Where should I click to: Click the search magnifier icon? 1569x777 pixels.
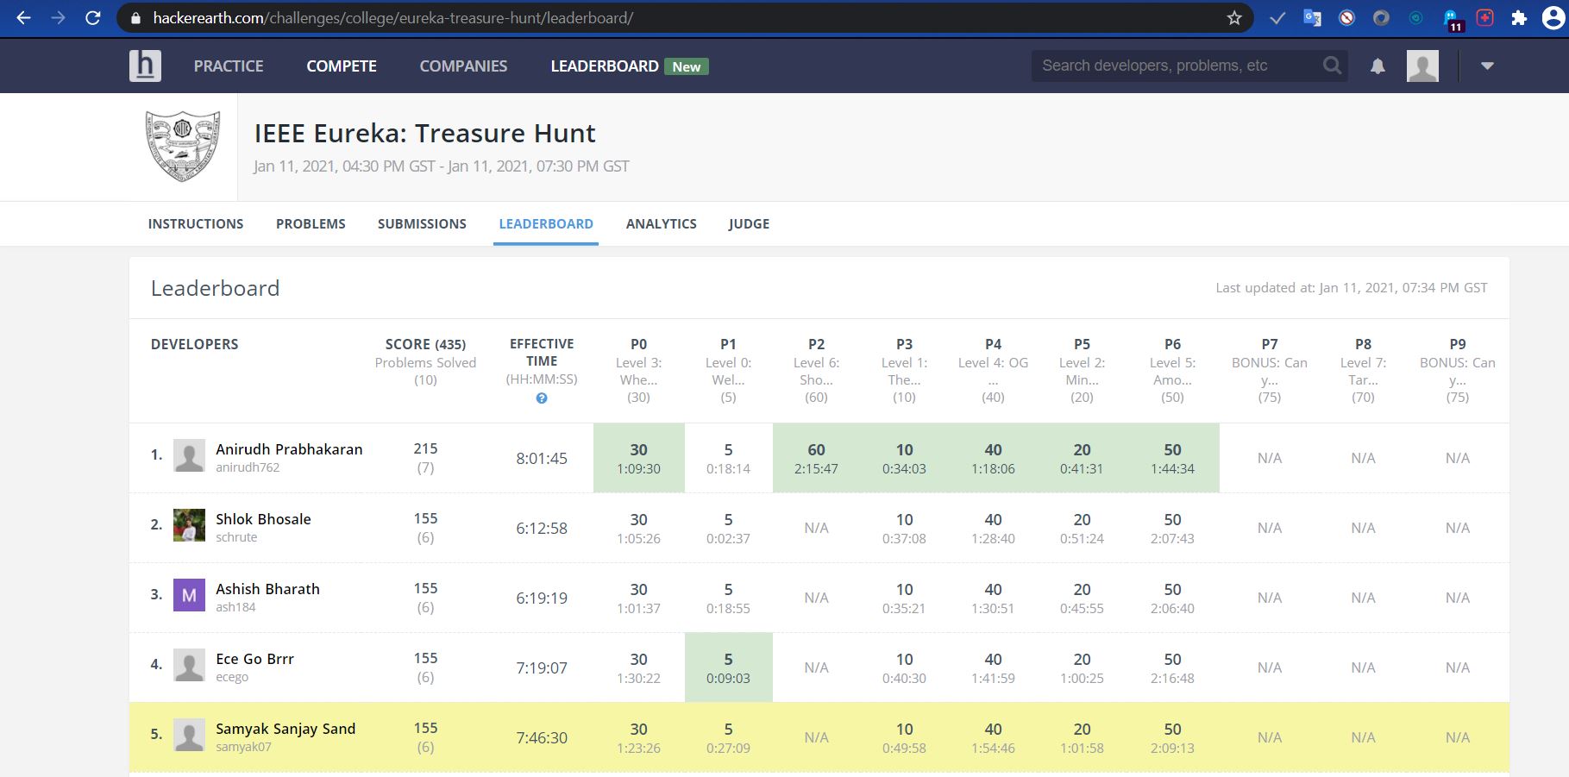click(x=1332, y=66)
